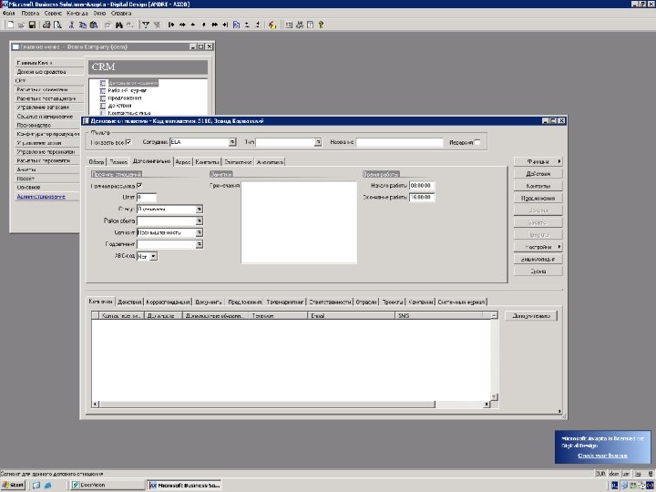Image resolution: width=656 pixels, height=492 pixels.
Task: Click the Начало работы time field
Action: point(422,185)
